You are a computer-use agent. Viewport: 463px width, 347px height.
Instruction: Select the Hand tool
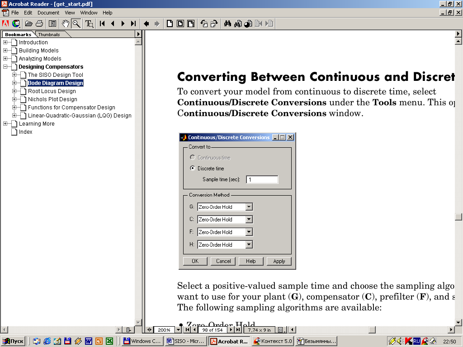click(x=66, y=23)
